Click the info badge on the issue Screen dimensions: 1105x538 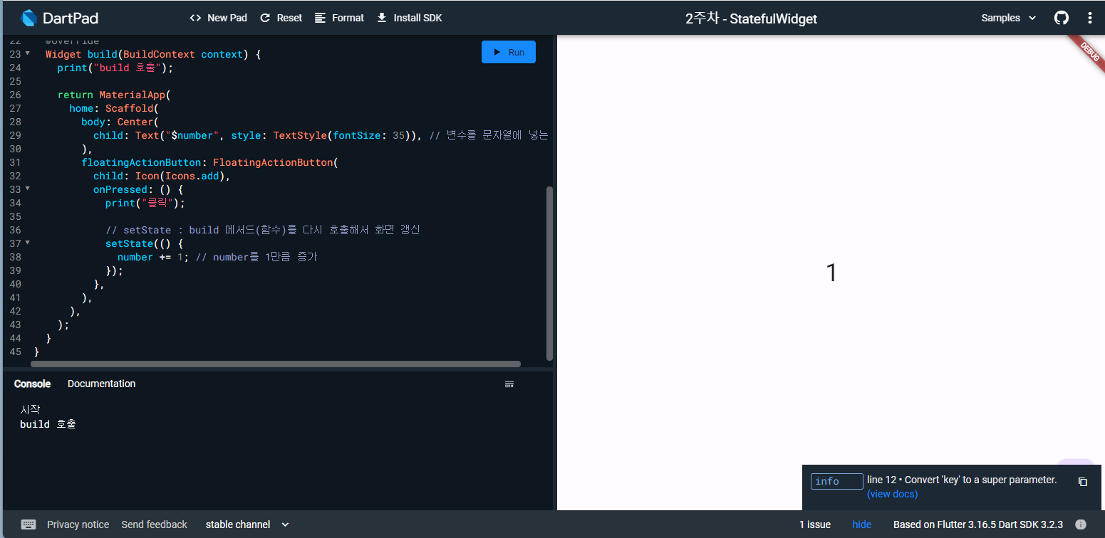[836, 482]
